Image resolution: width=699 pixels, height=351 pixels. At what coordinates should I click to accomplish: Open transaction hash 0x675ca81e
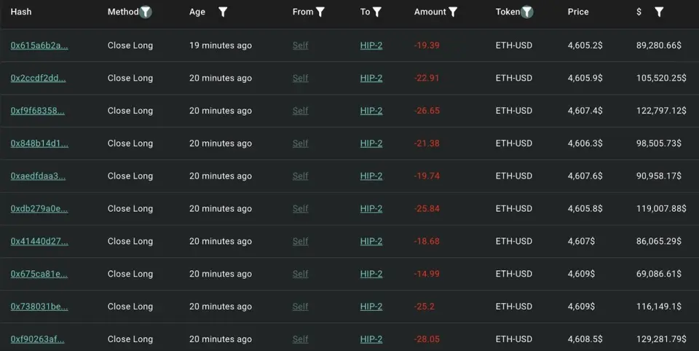pyautogui.click(x=39, y=275)
